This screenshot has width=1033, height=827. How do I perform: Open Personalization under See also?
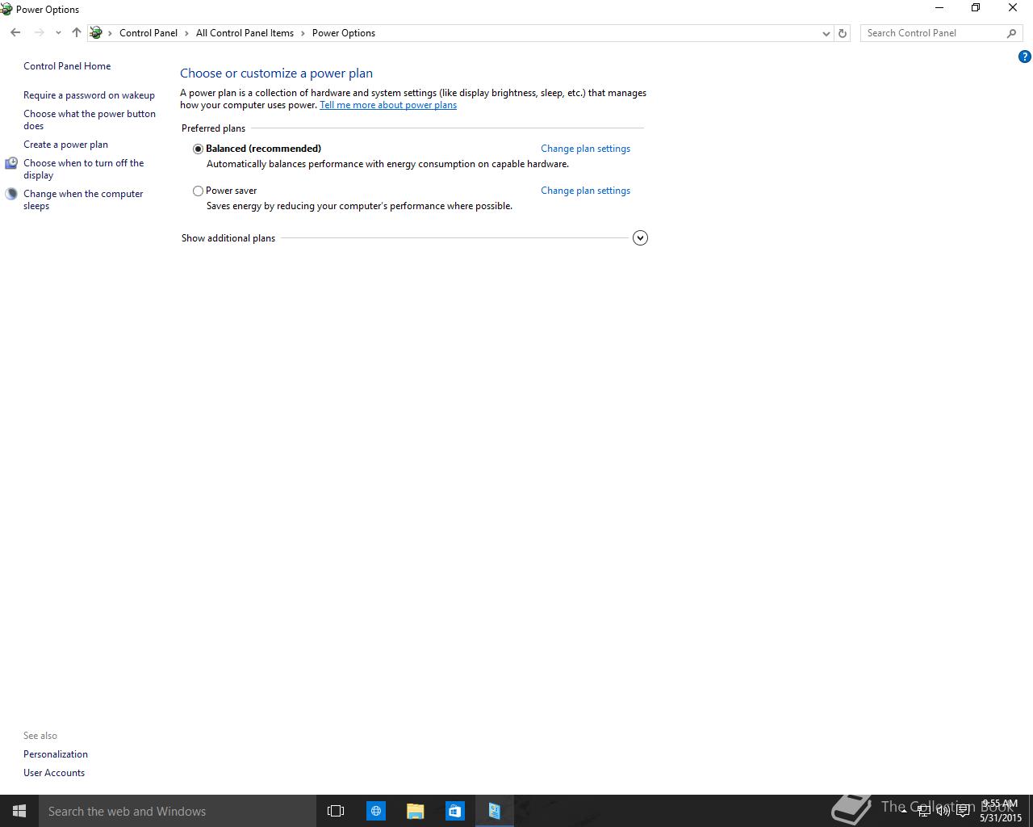click(x=56, y=754)
